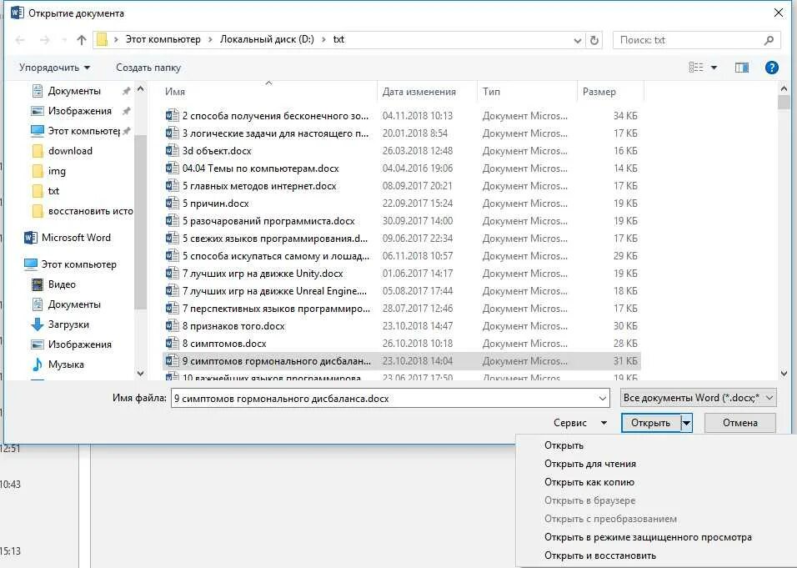The width and height of the screenshot is (797, 568).
Task: Click the Отмена button
Action: (740, 423)
